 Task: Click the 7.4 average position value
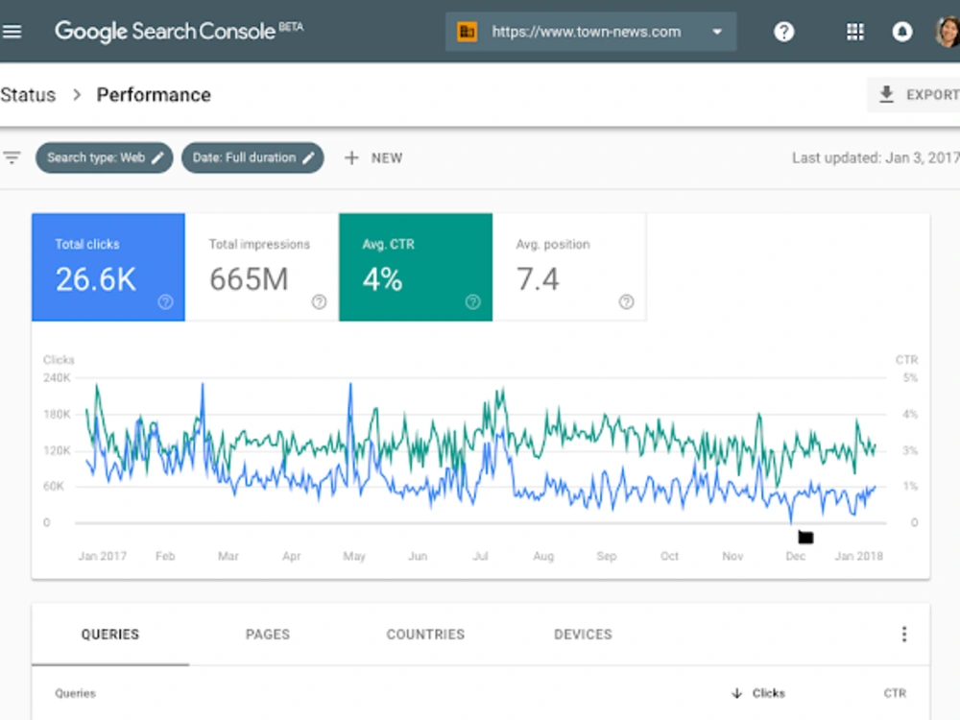point(538,279)
